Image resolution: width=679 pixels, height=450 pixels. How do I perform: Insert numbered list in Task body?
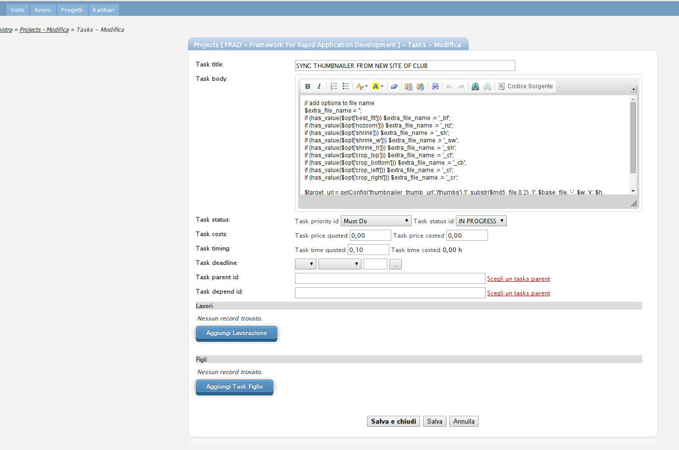(334, 86)
